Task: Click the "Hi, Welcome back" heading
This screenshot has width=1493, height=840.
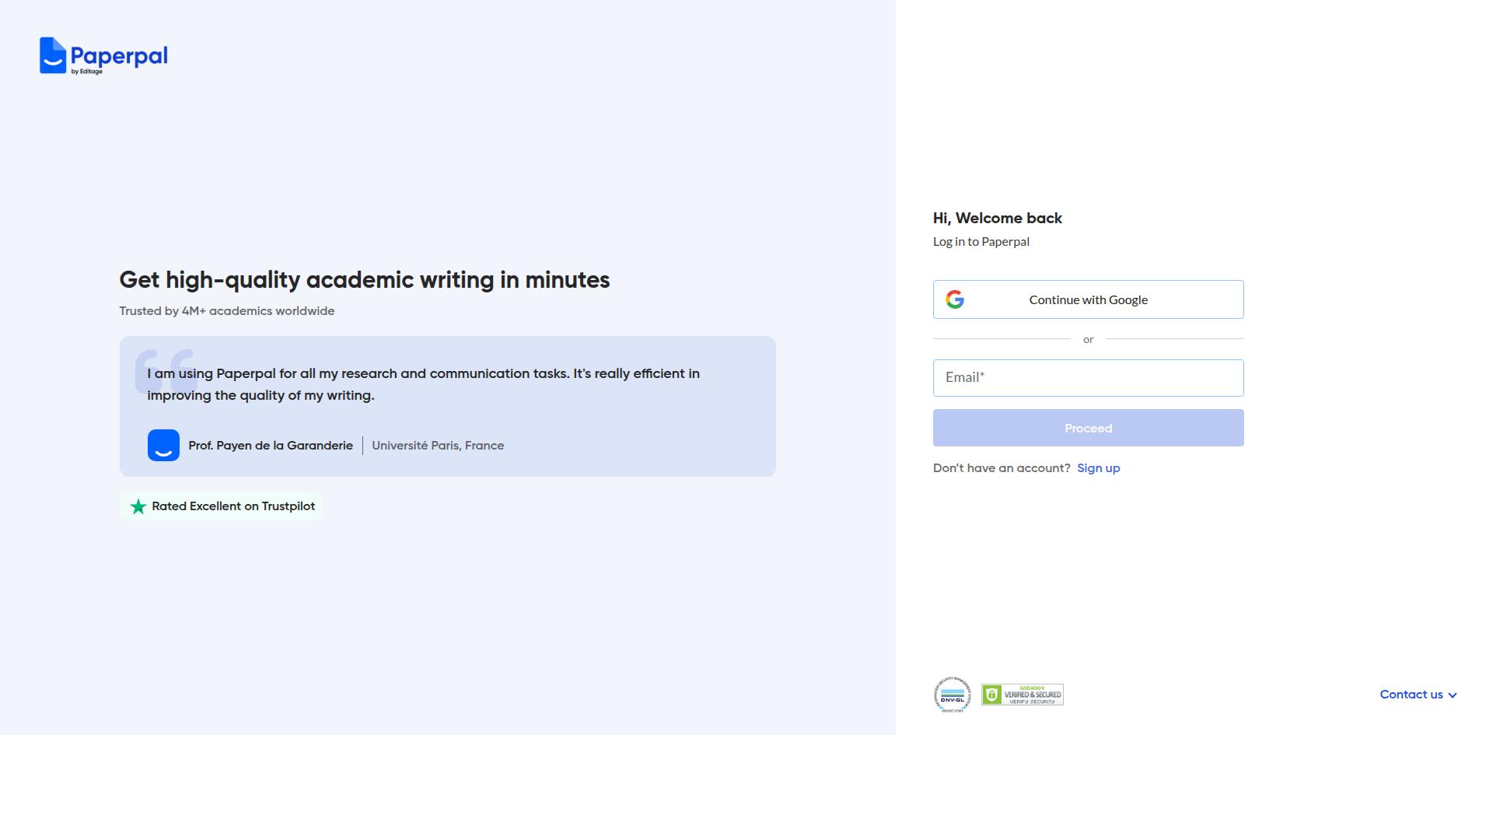Action: (998, 219)
